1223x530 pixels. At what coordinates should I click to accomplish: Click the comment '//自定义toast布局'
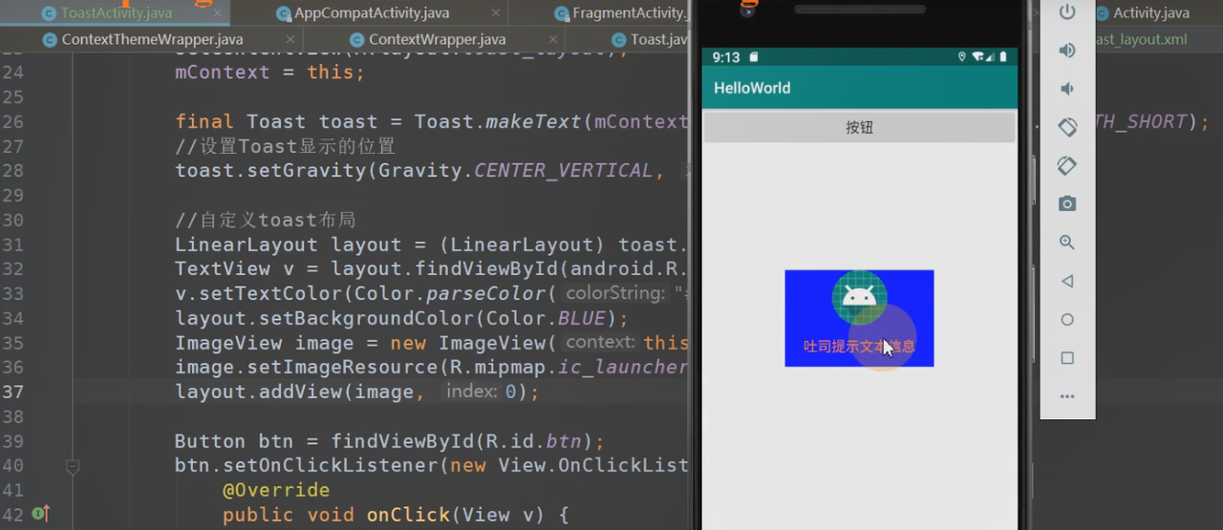coord(266,221)
